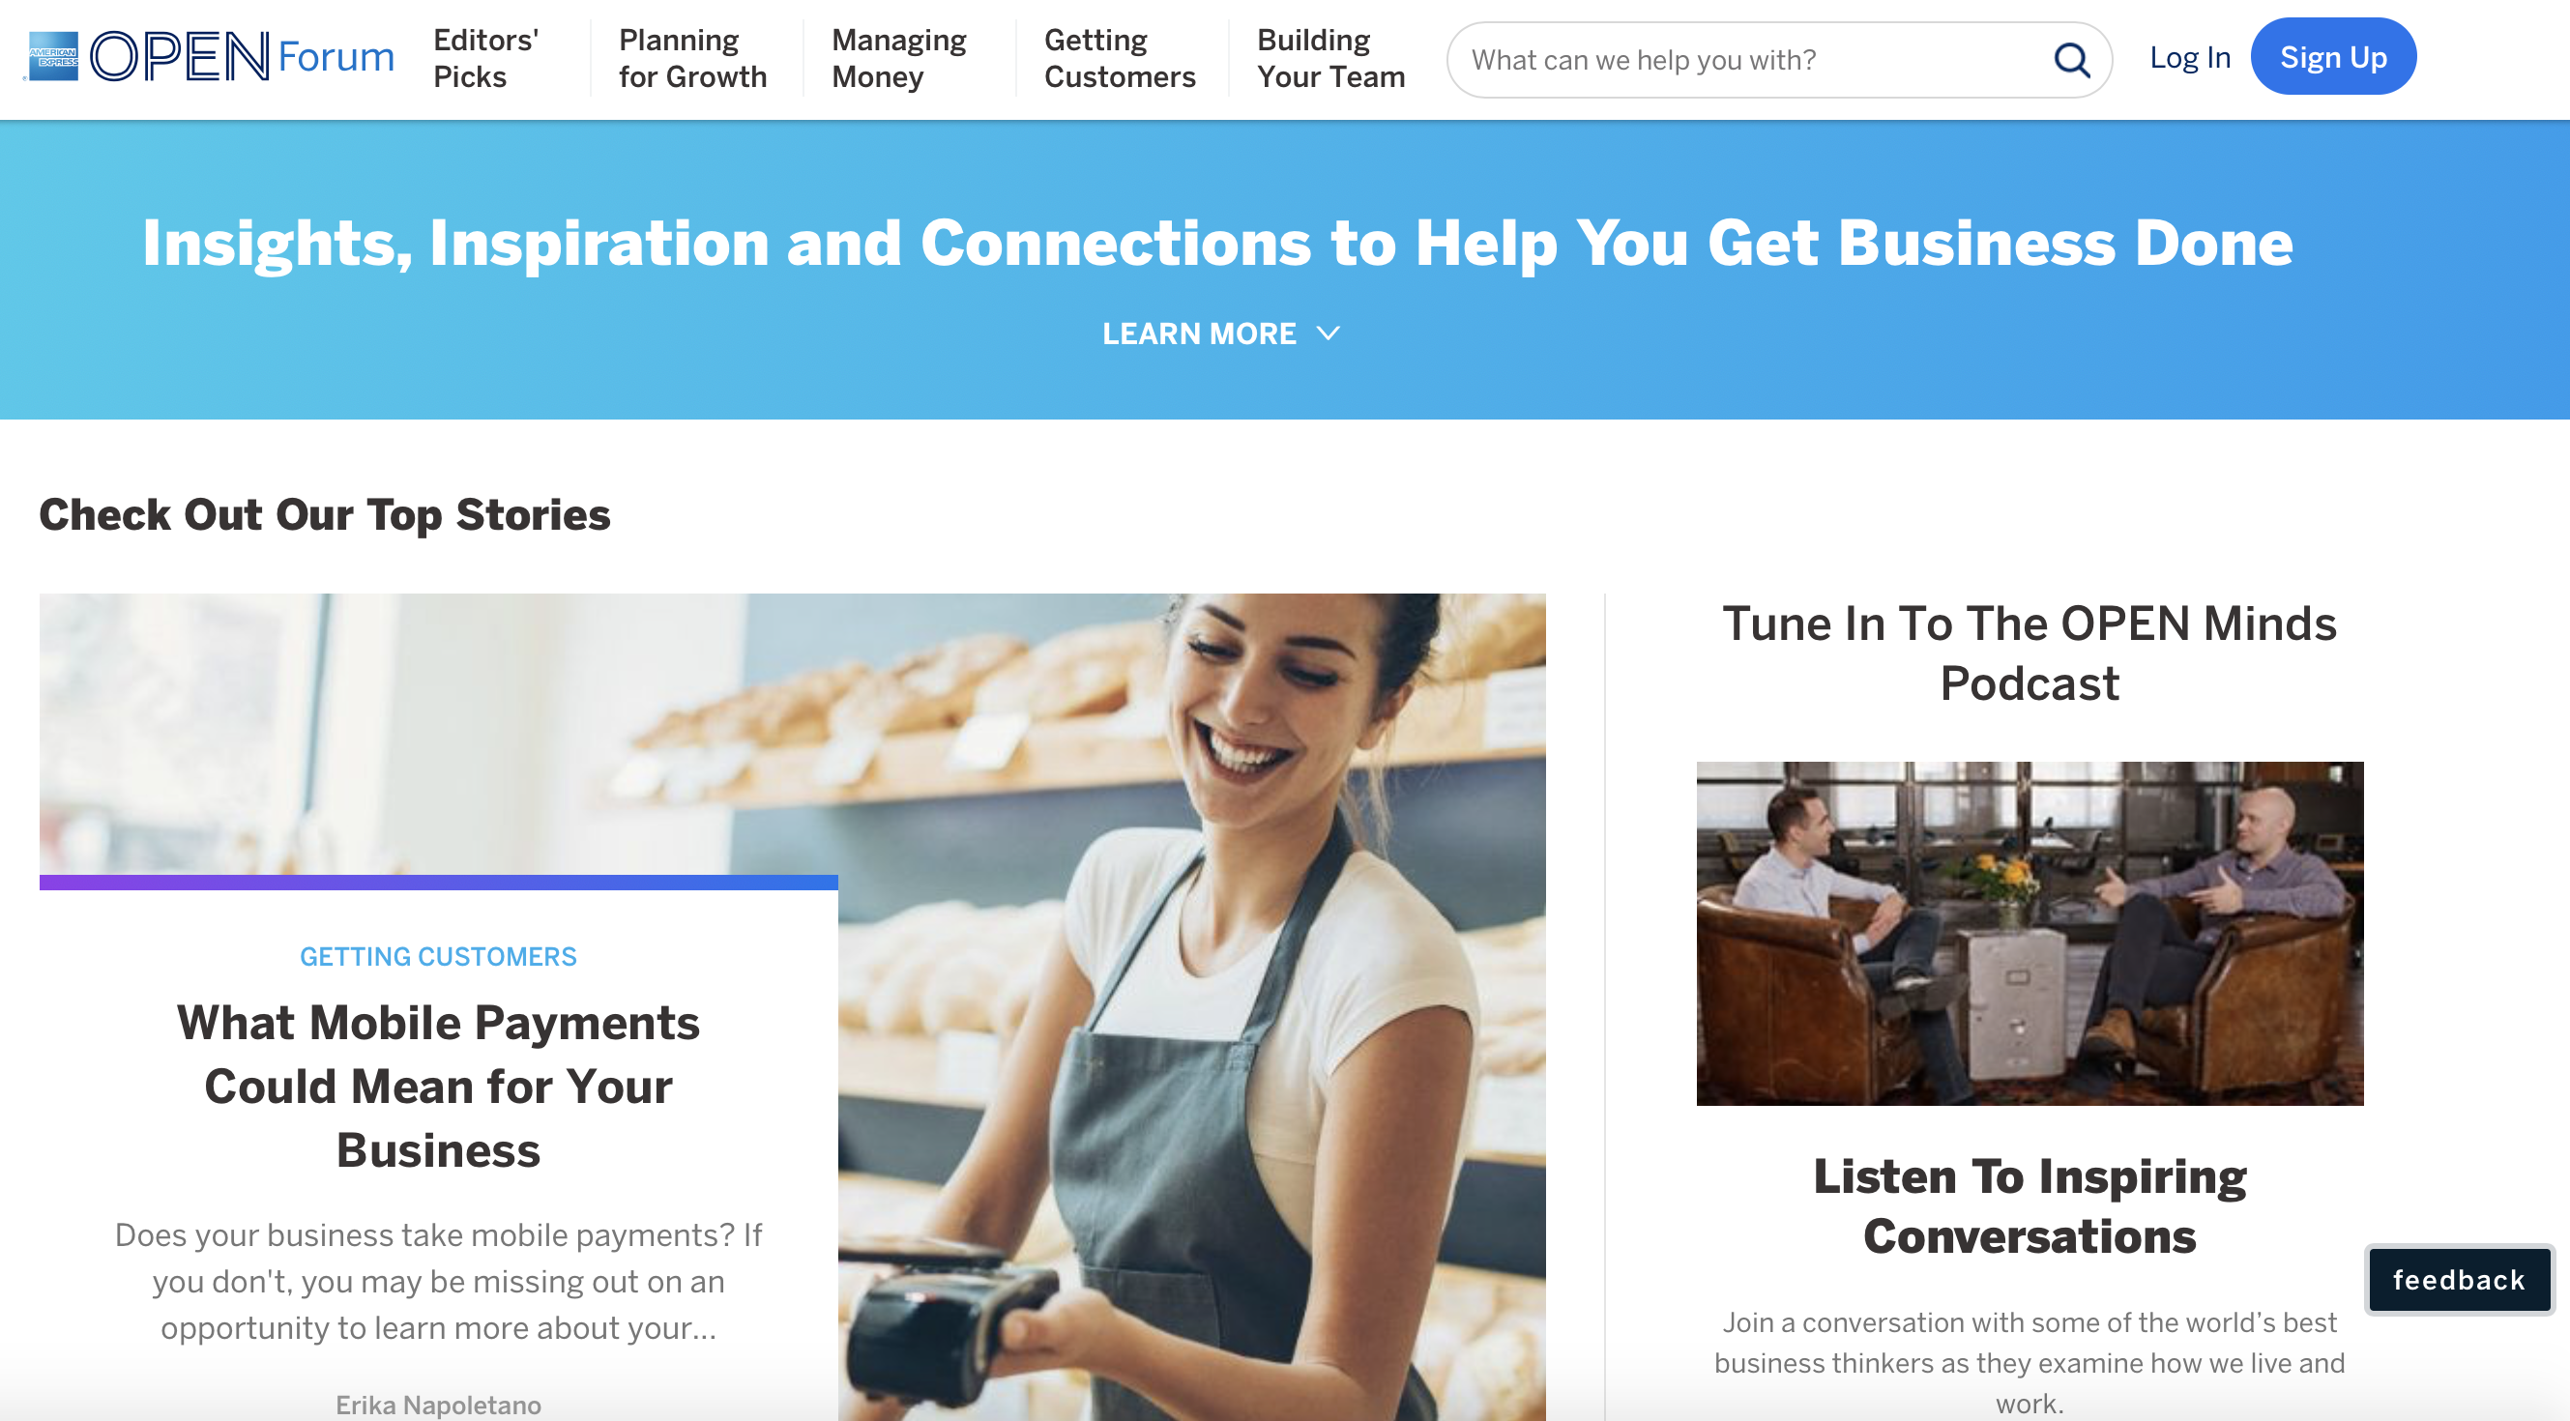Click the article title about mobile payments
Viewport: 2570px width, 1421px height.
tap(439, 1085)
